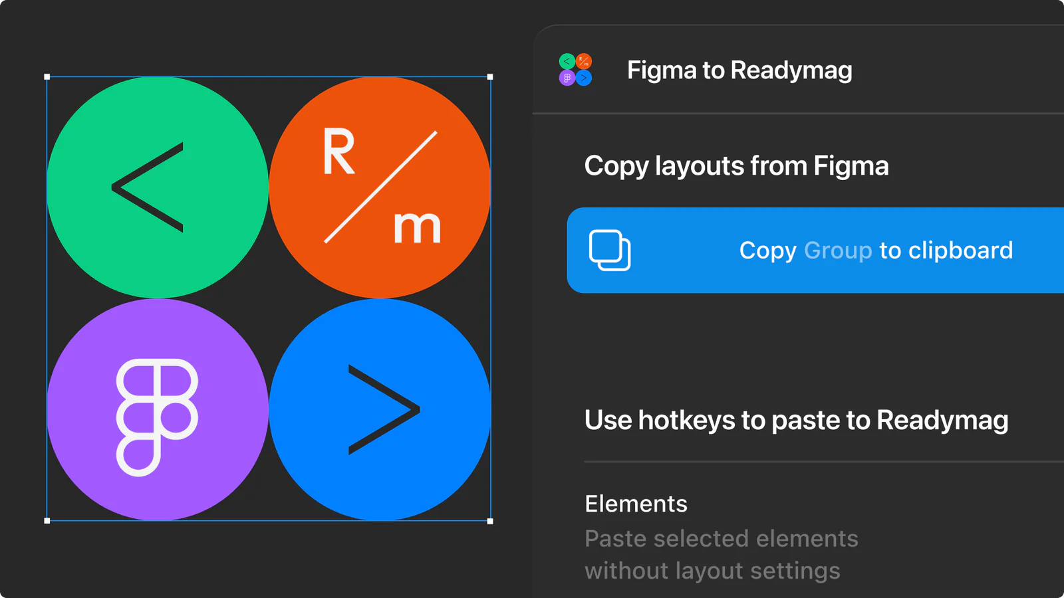The image size is (1064, 598).
Task: Click the Use hotkeys to paste to Readymag heading
Action: click(796, 421)
